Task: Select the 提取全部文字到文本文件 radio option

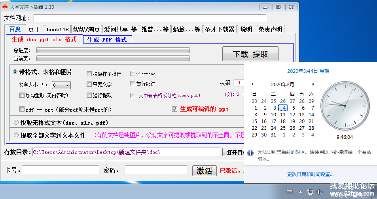Action: pyautogui.click(x=16, y=135)
